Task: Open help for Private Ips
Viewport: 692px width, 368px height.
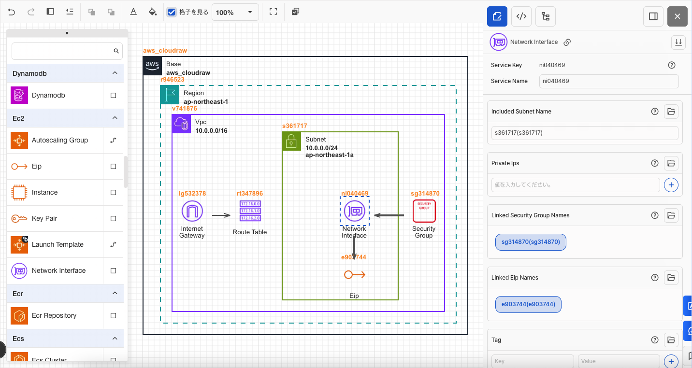Action: (x=655, y=163)
